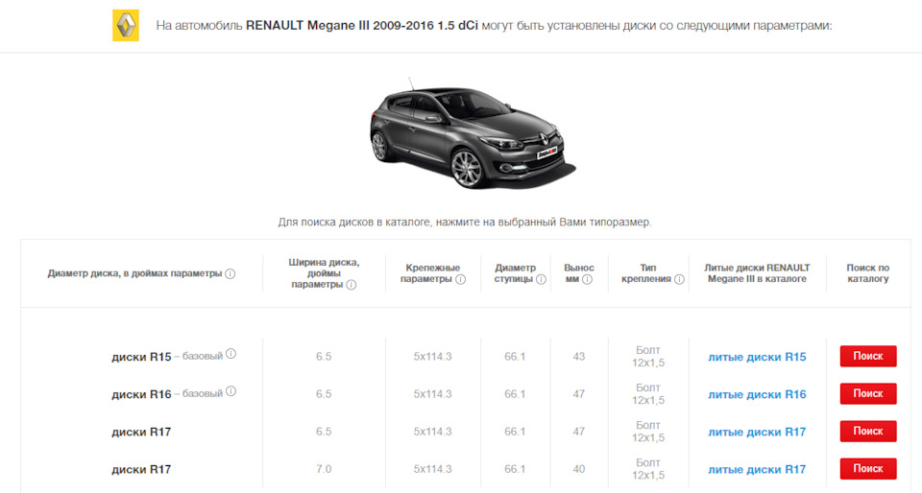Open the 'литые диски R15' link

(x=757, y=357)
